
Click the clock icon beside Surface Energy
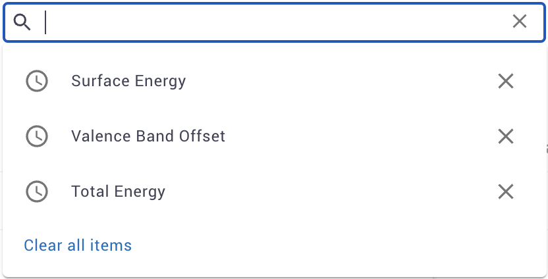(37, 81)
